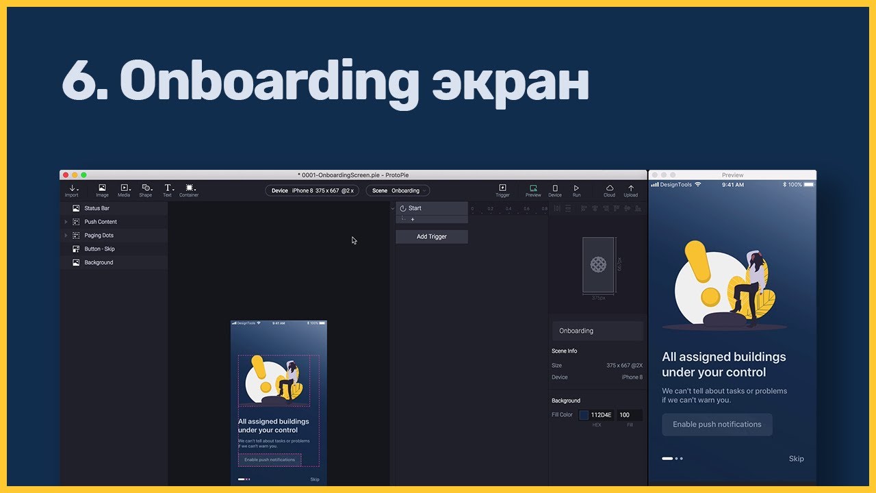Add response with plus under Start
Viewport: 876px width, 493px height.
(413, 220)
